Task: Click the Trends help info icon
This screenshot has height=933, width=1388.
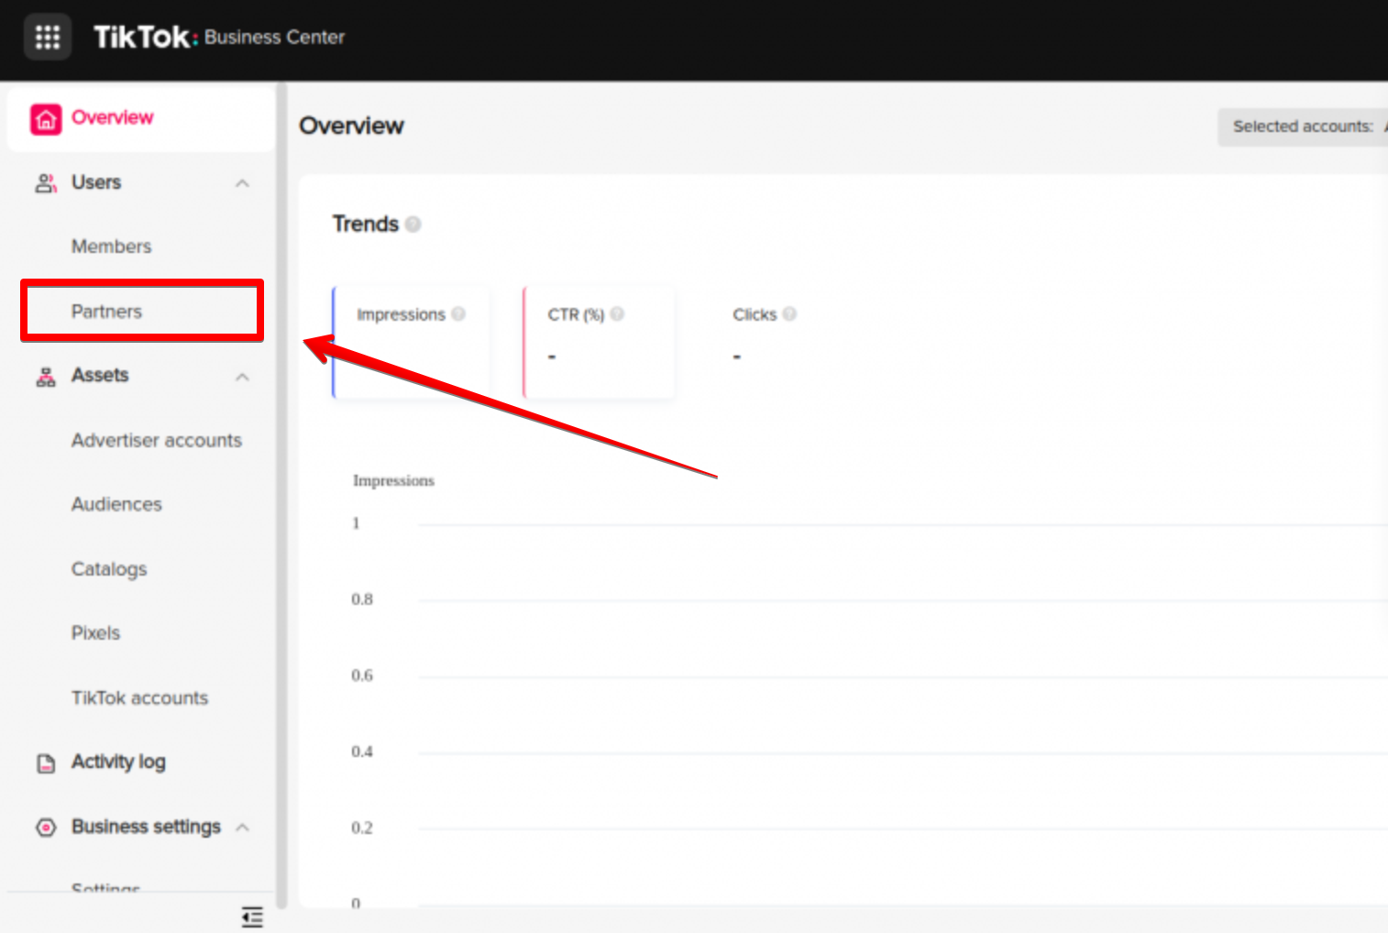Action: click(413, 225)
